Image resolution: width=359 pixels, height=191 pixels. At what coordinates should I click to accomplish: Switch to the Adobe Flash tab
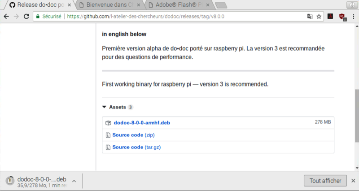click(x=178, y=5)
